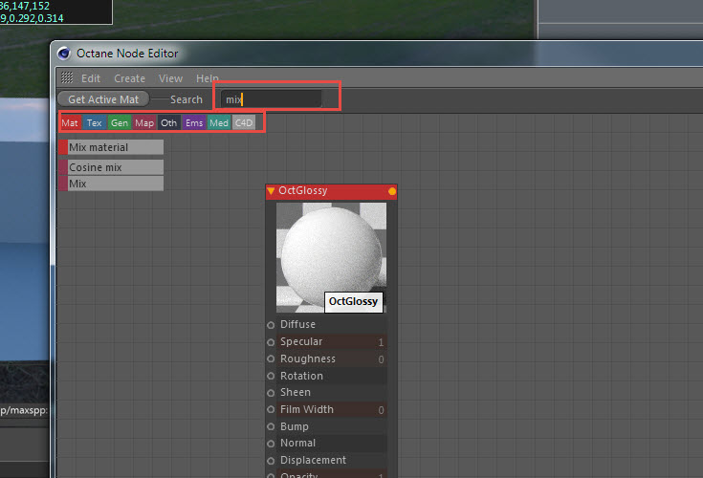This screenshot has width=703, height=478.
Task: Click the dotted grip icon beside Edit menu
Action: click(x=67, y=78)
